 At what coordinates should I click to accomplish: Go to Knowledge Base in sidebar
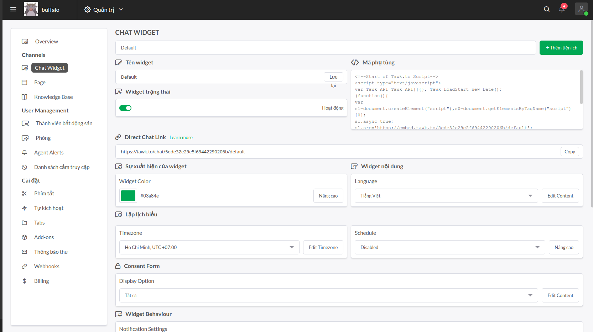[53, 97]
